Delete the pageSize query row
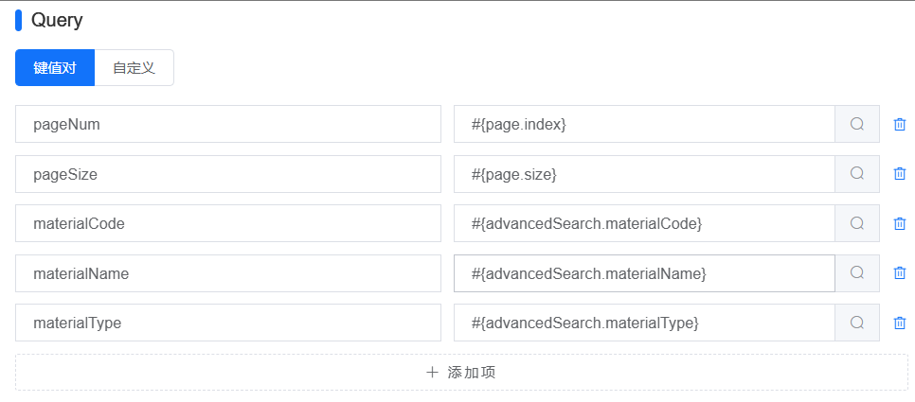Viewport: 915px width, 402px height. (900, 174)
